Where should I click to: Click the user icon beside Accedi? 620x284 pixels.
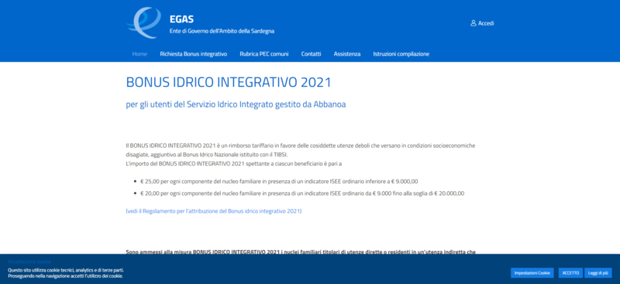(x=474, y=23)
